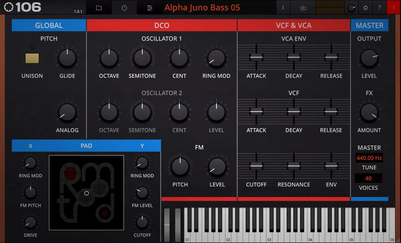Open the preset folder browser icon

(x=99, y=8)
